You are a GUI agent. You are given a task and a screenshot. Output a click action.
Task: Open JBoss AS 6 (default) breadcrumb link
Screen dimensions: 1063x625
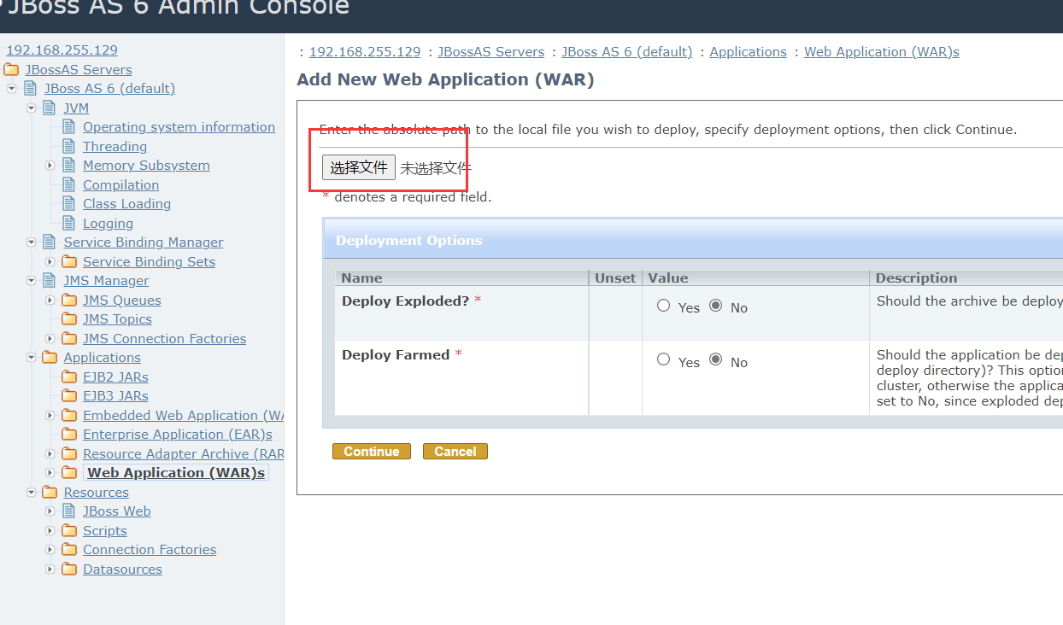627,52
